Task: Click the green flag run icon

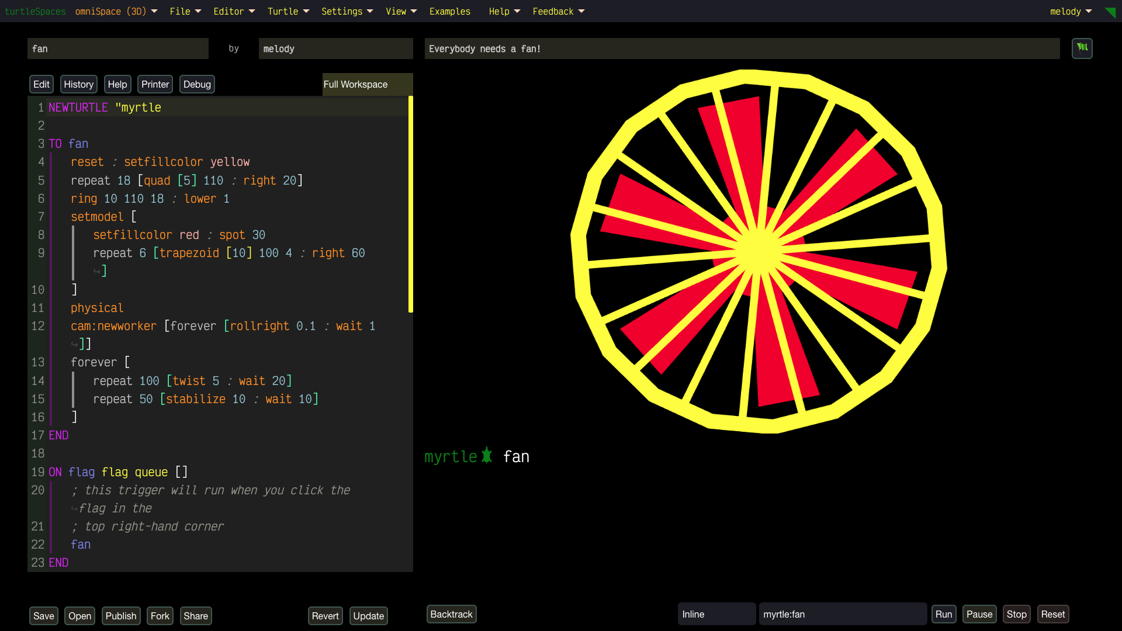Action: 1082,48
